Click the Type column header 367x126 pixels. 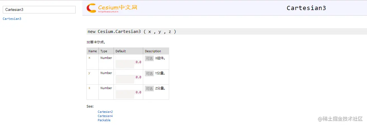click(104, 51)
